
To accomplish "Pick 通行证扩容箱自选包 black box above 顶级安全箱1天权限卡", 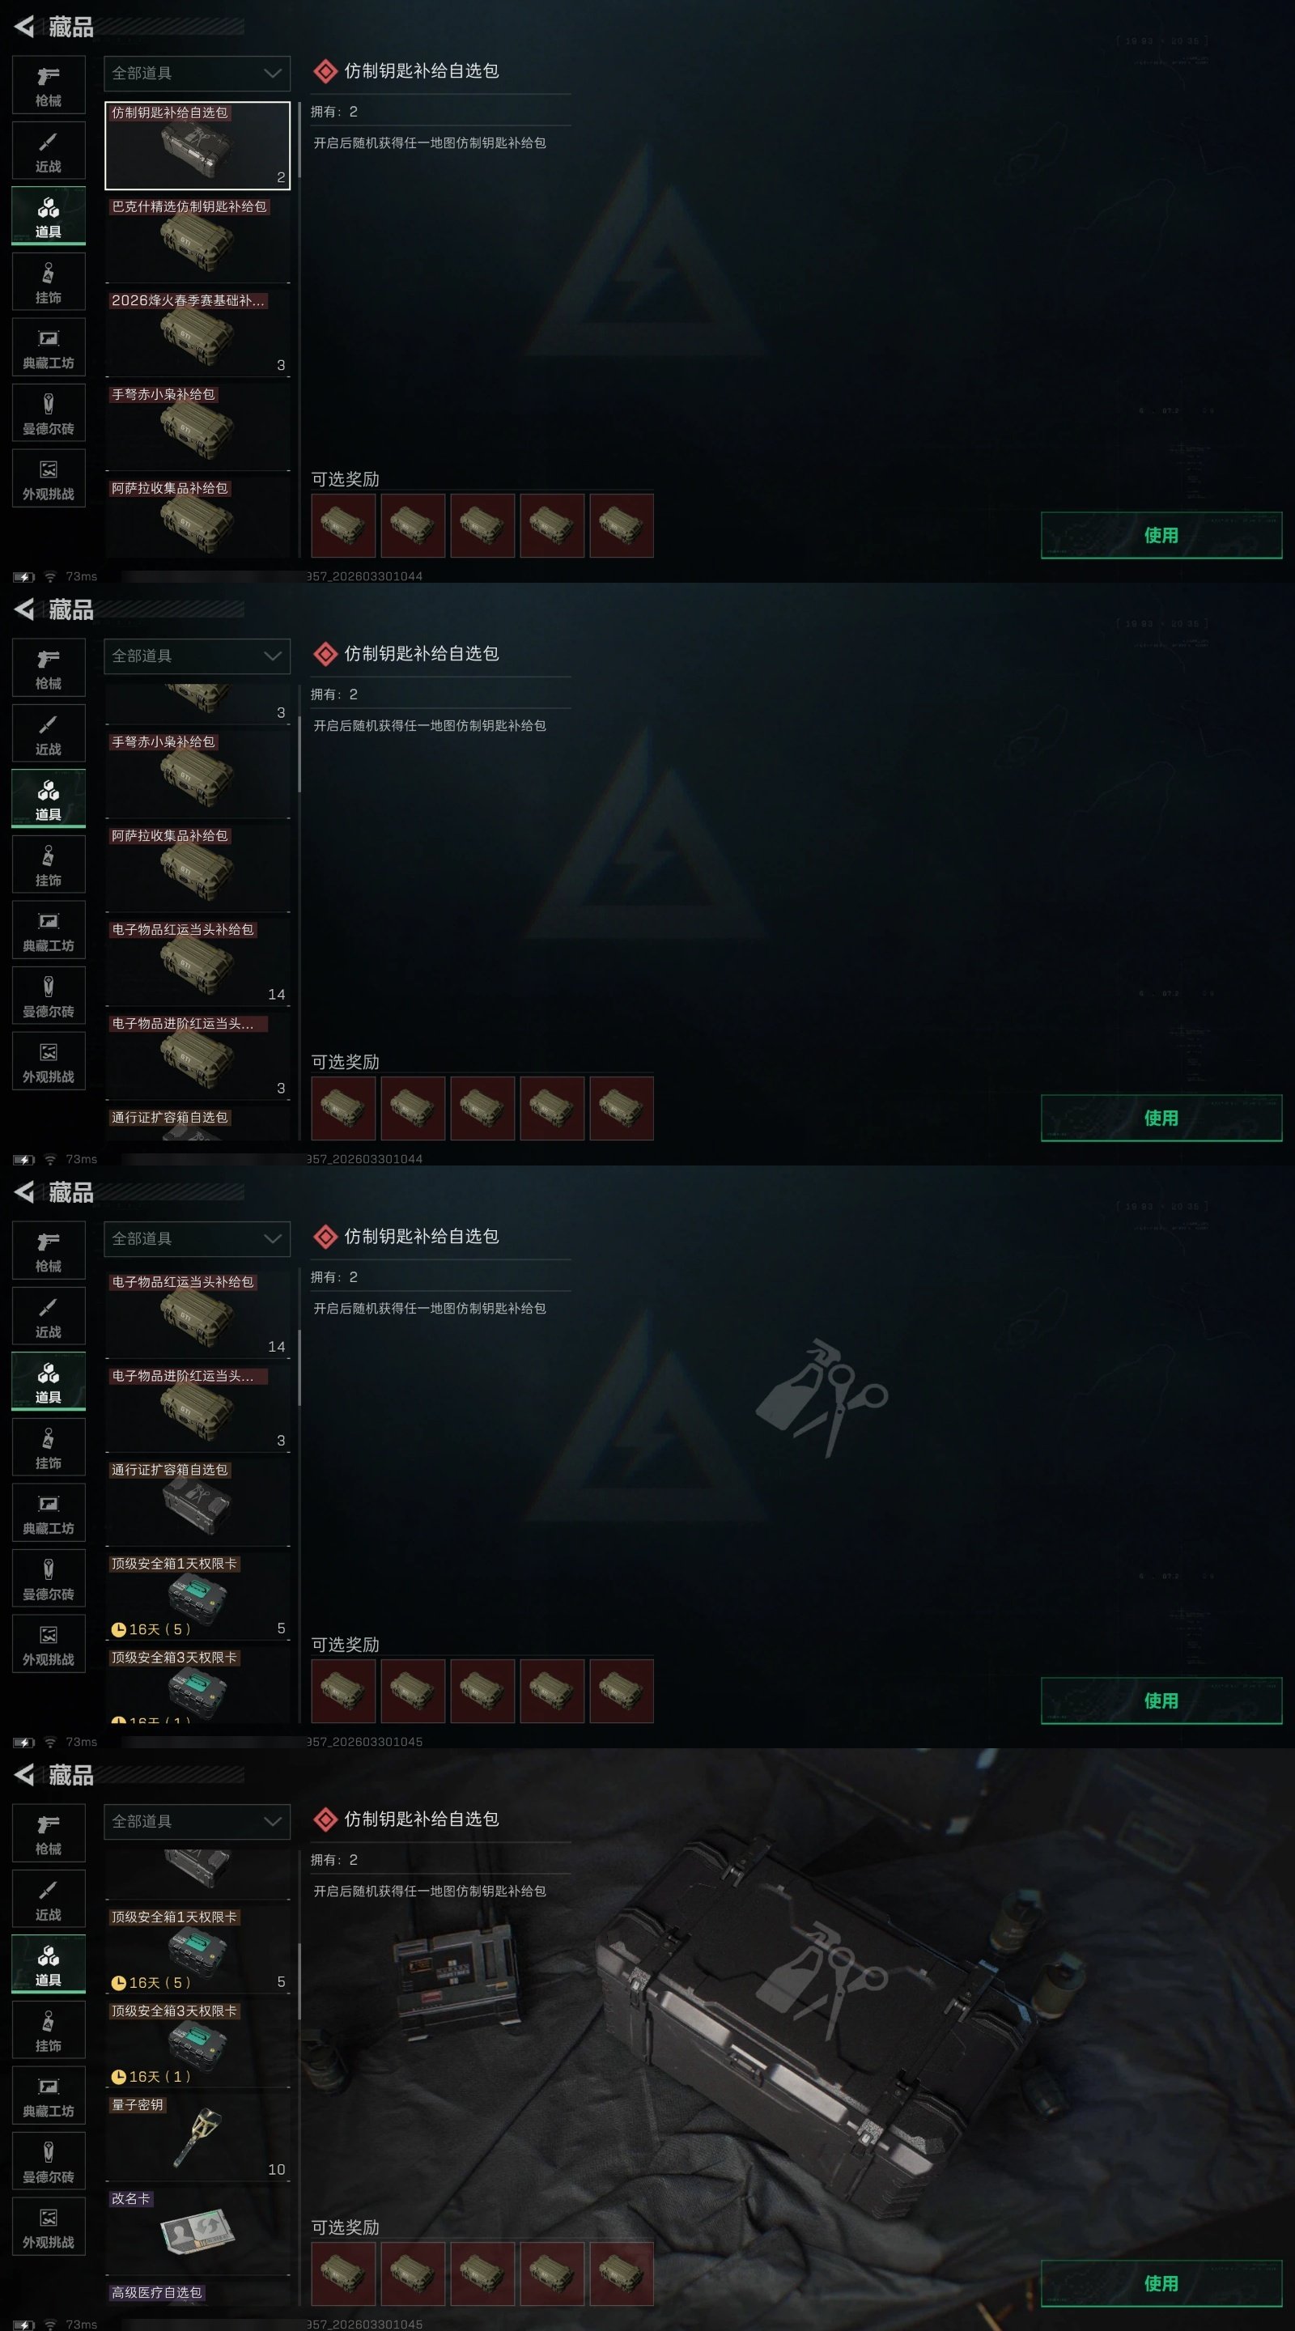I will (197, 1502).
